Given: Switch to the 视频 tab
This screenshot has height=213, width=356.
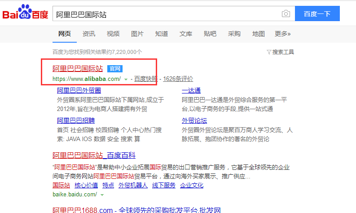Looking at the screenshot, I should pyautogui.click(x=113, y=34).
